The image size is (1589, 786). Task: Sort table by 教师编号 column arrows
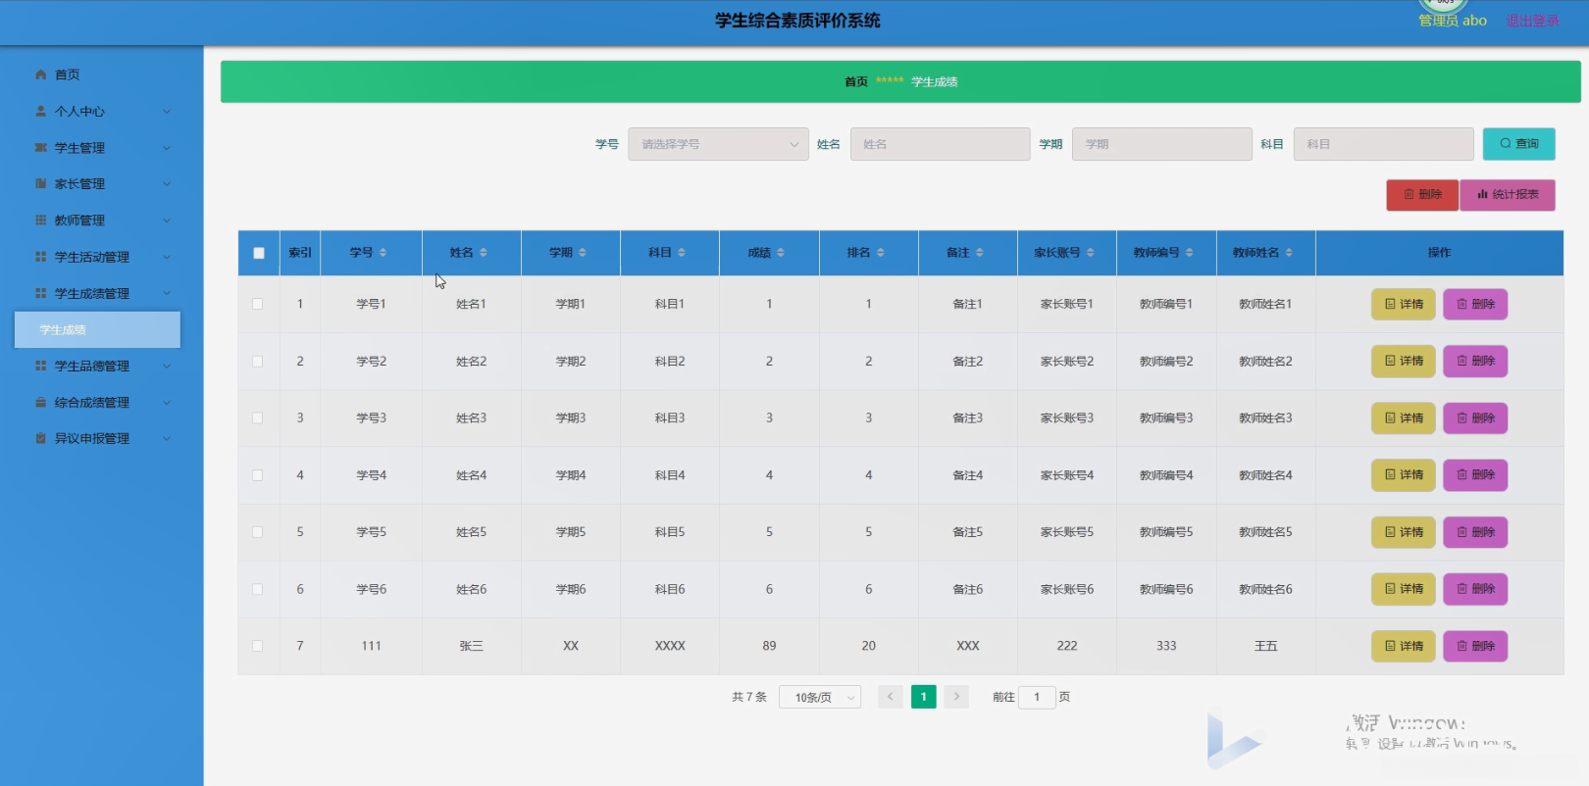point(1189,253)
